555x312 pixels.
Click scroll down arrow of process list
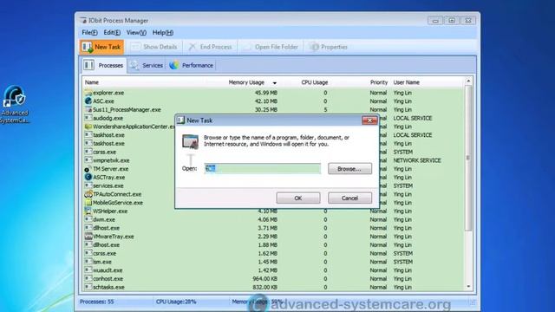pyautogui.click(x=468, y=287)
